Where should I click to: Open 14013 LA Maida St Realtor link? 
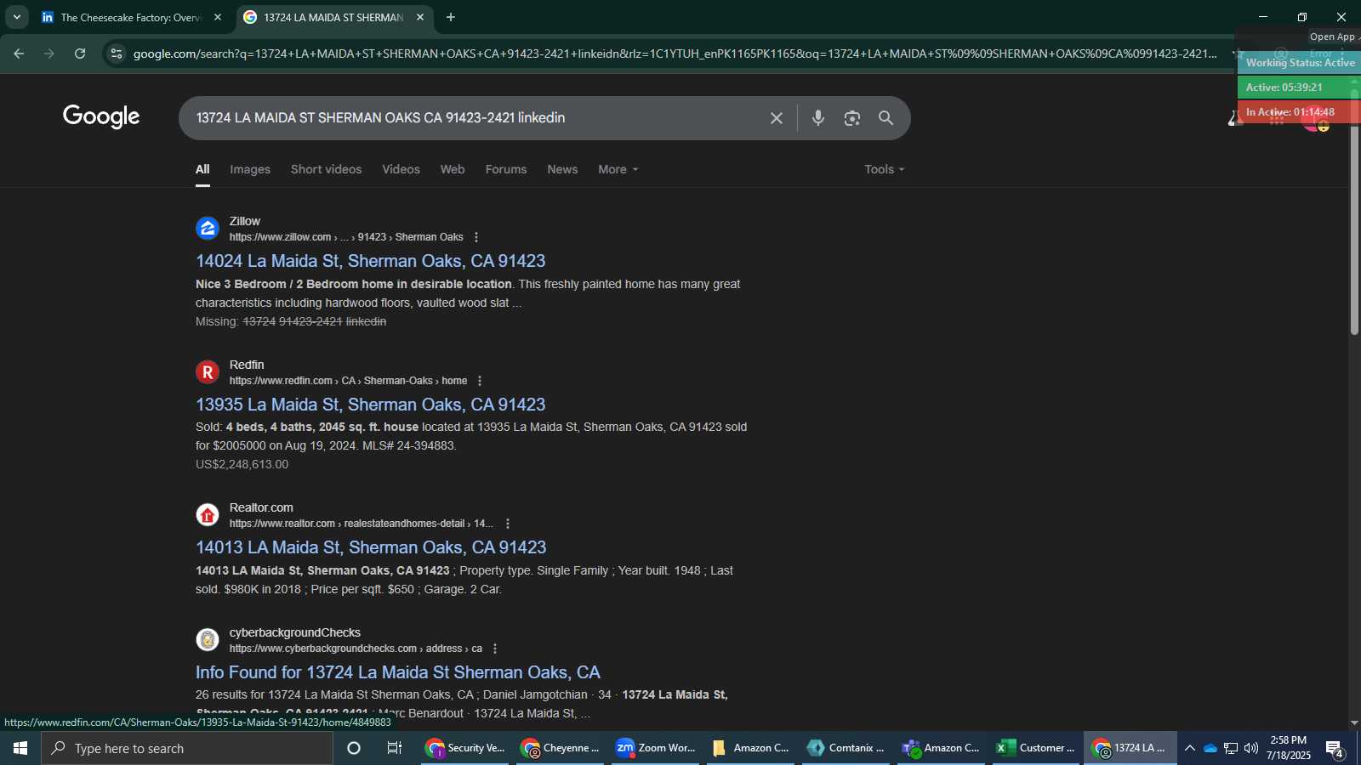click(371, 547)
